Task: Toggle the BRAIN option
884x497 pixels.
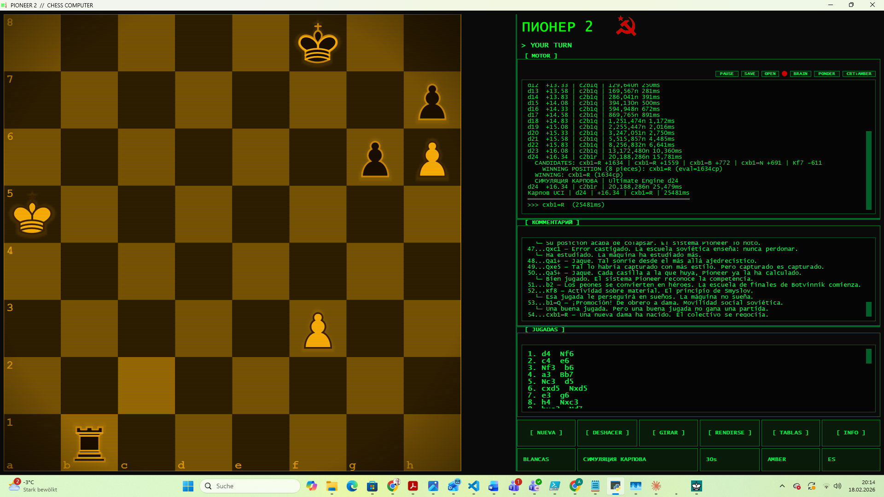Action: [x=800, y=74]
